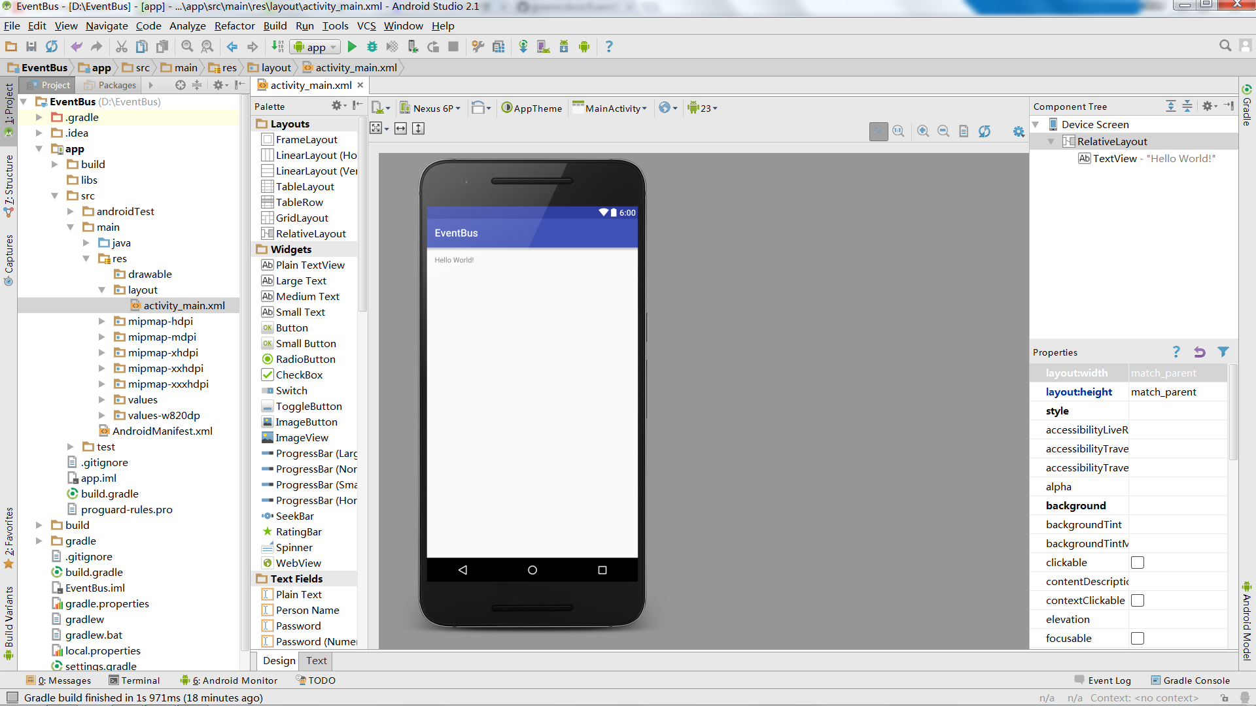Image resolution: width=1256 pixels, height=706 pixels.
Task: Click the green Run app button
Action: pyautogui.click(x=352, y=46)
